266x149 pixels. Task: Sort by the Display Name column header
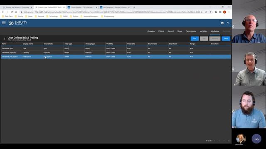[x=28, y=44]
